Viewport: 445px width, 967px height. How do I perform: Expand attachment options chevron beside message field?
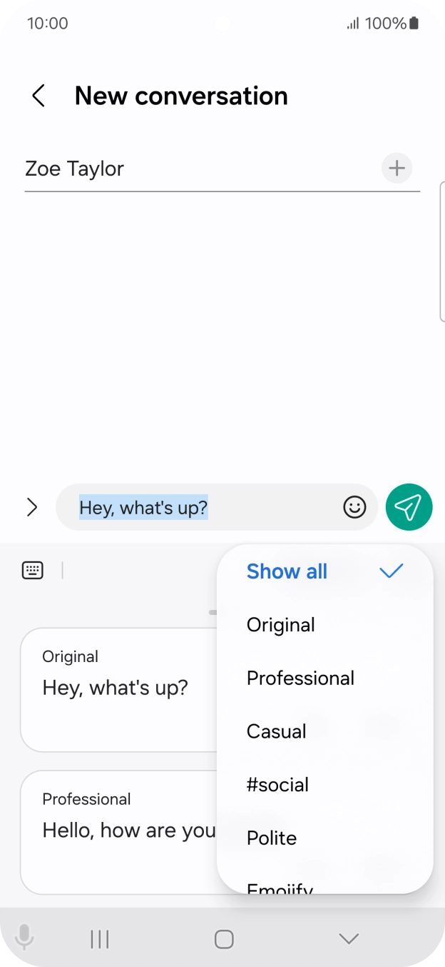(x=32, y=507)
